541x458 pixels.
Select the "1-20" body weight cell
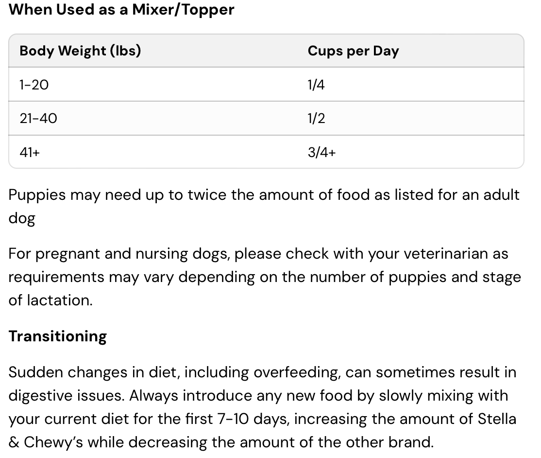34,85
